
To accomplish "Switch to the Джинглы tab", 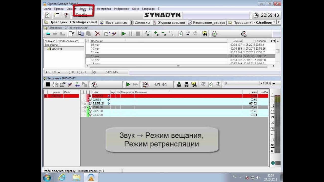I will [x=140, y=22].
